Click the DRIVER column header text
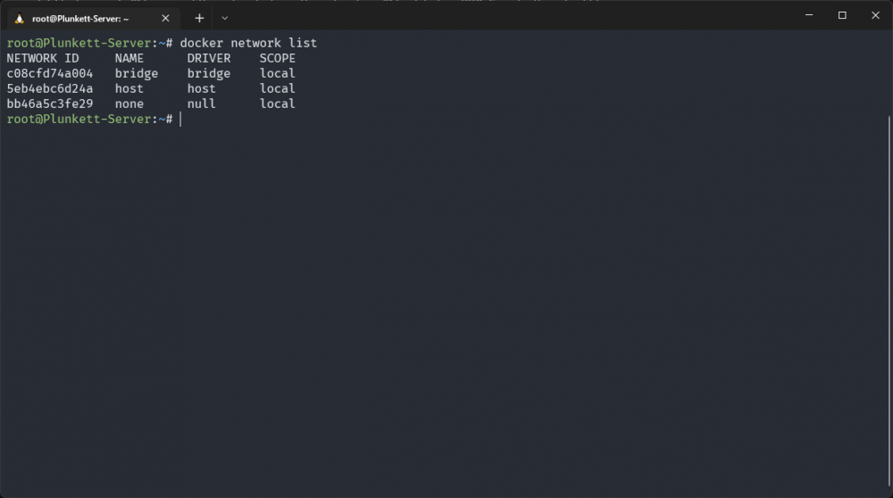Screen dimensions: 893x498 [x=209, y=59]
